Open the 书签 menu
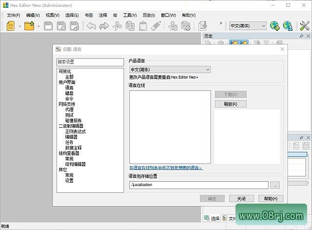The image size is (312, 230). tap(89, 15)
